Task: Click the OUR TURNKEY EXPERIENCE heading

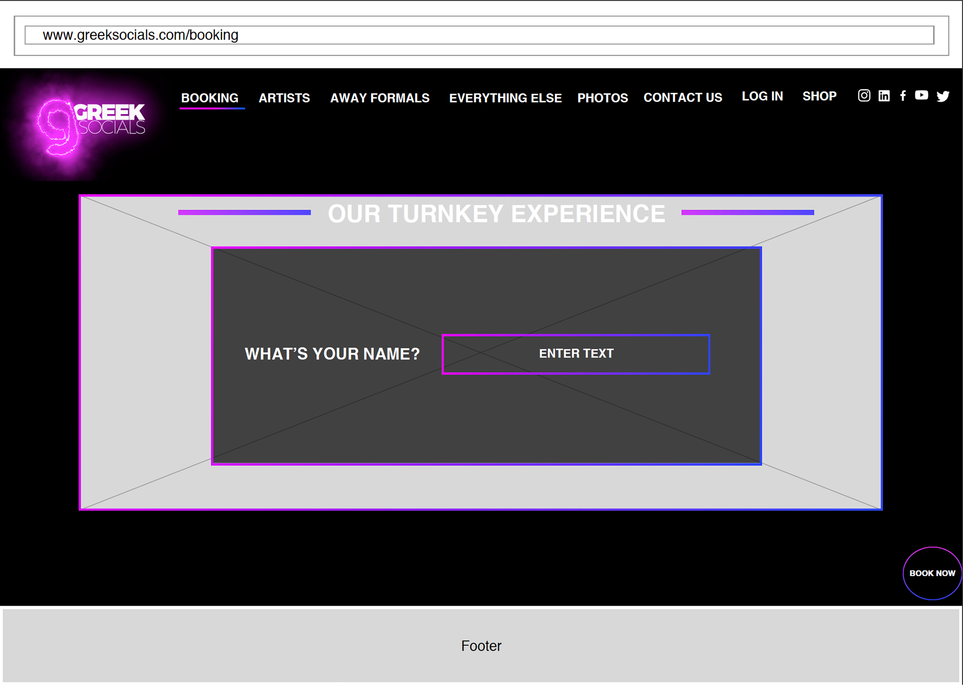Action: point(497,214)
